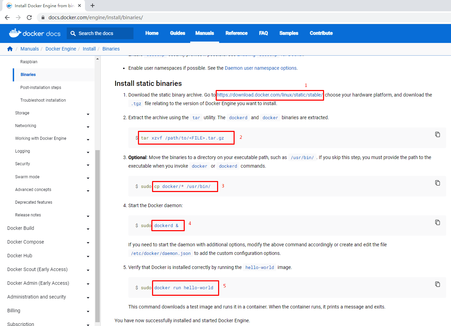Expand the Release notes section
The height and width of the screenshot is (326, 451).
pos(88,216)
